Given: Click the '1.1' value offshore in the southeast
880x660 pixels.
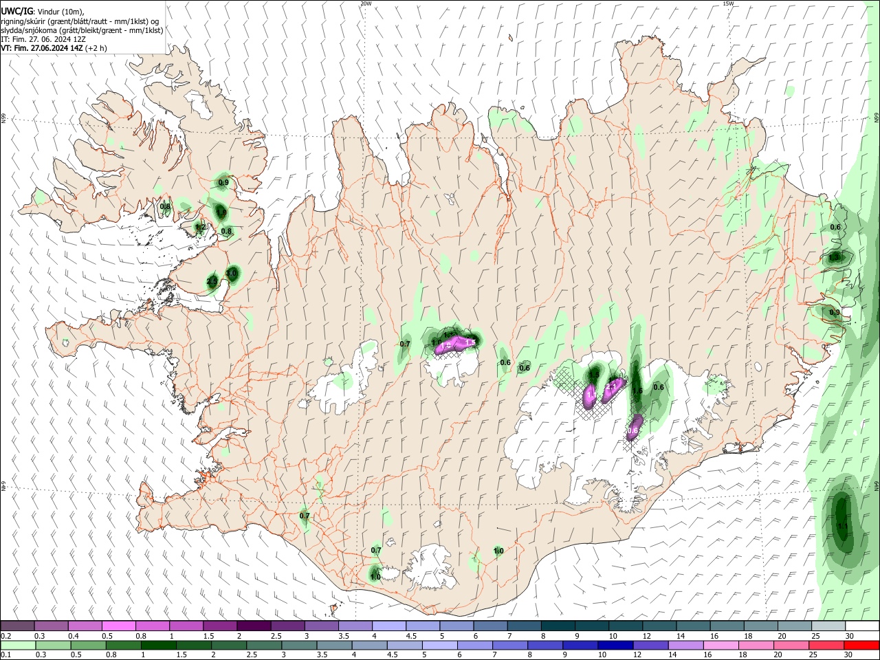Looking at the screenshot, I should click(842, 525).
